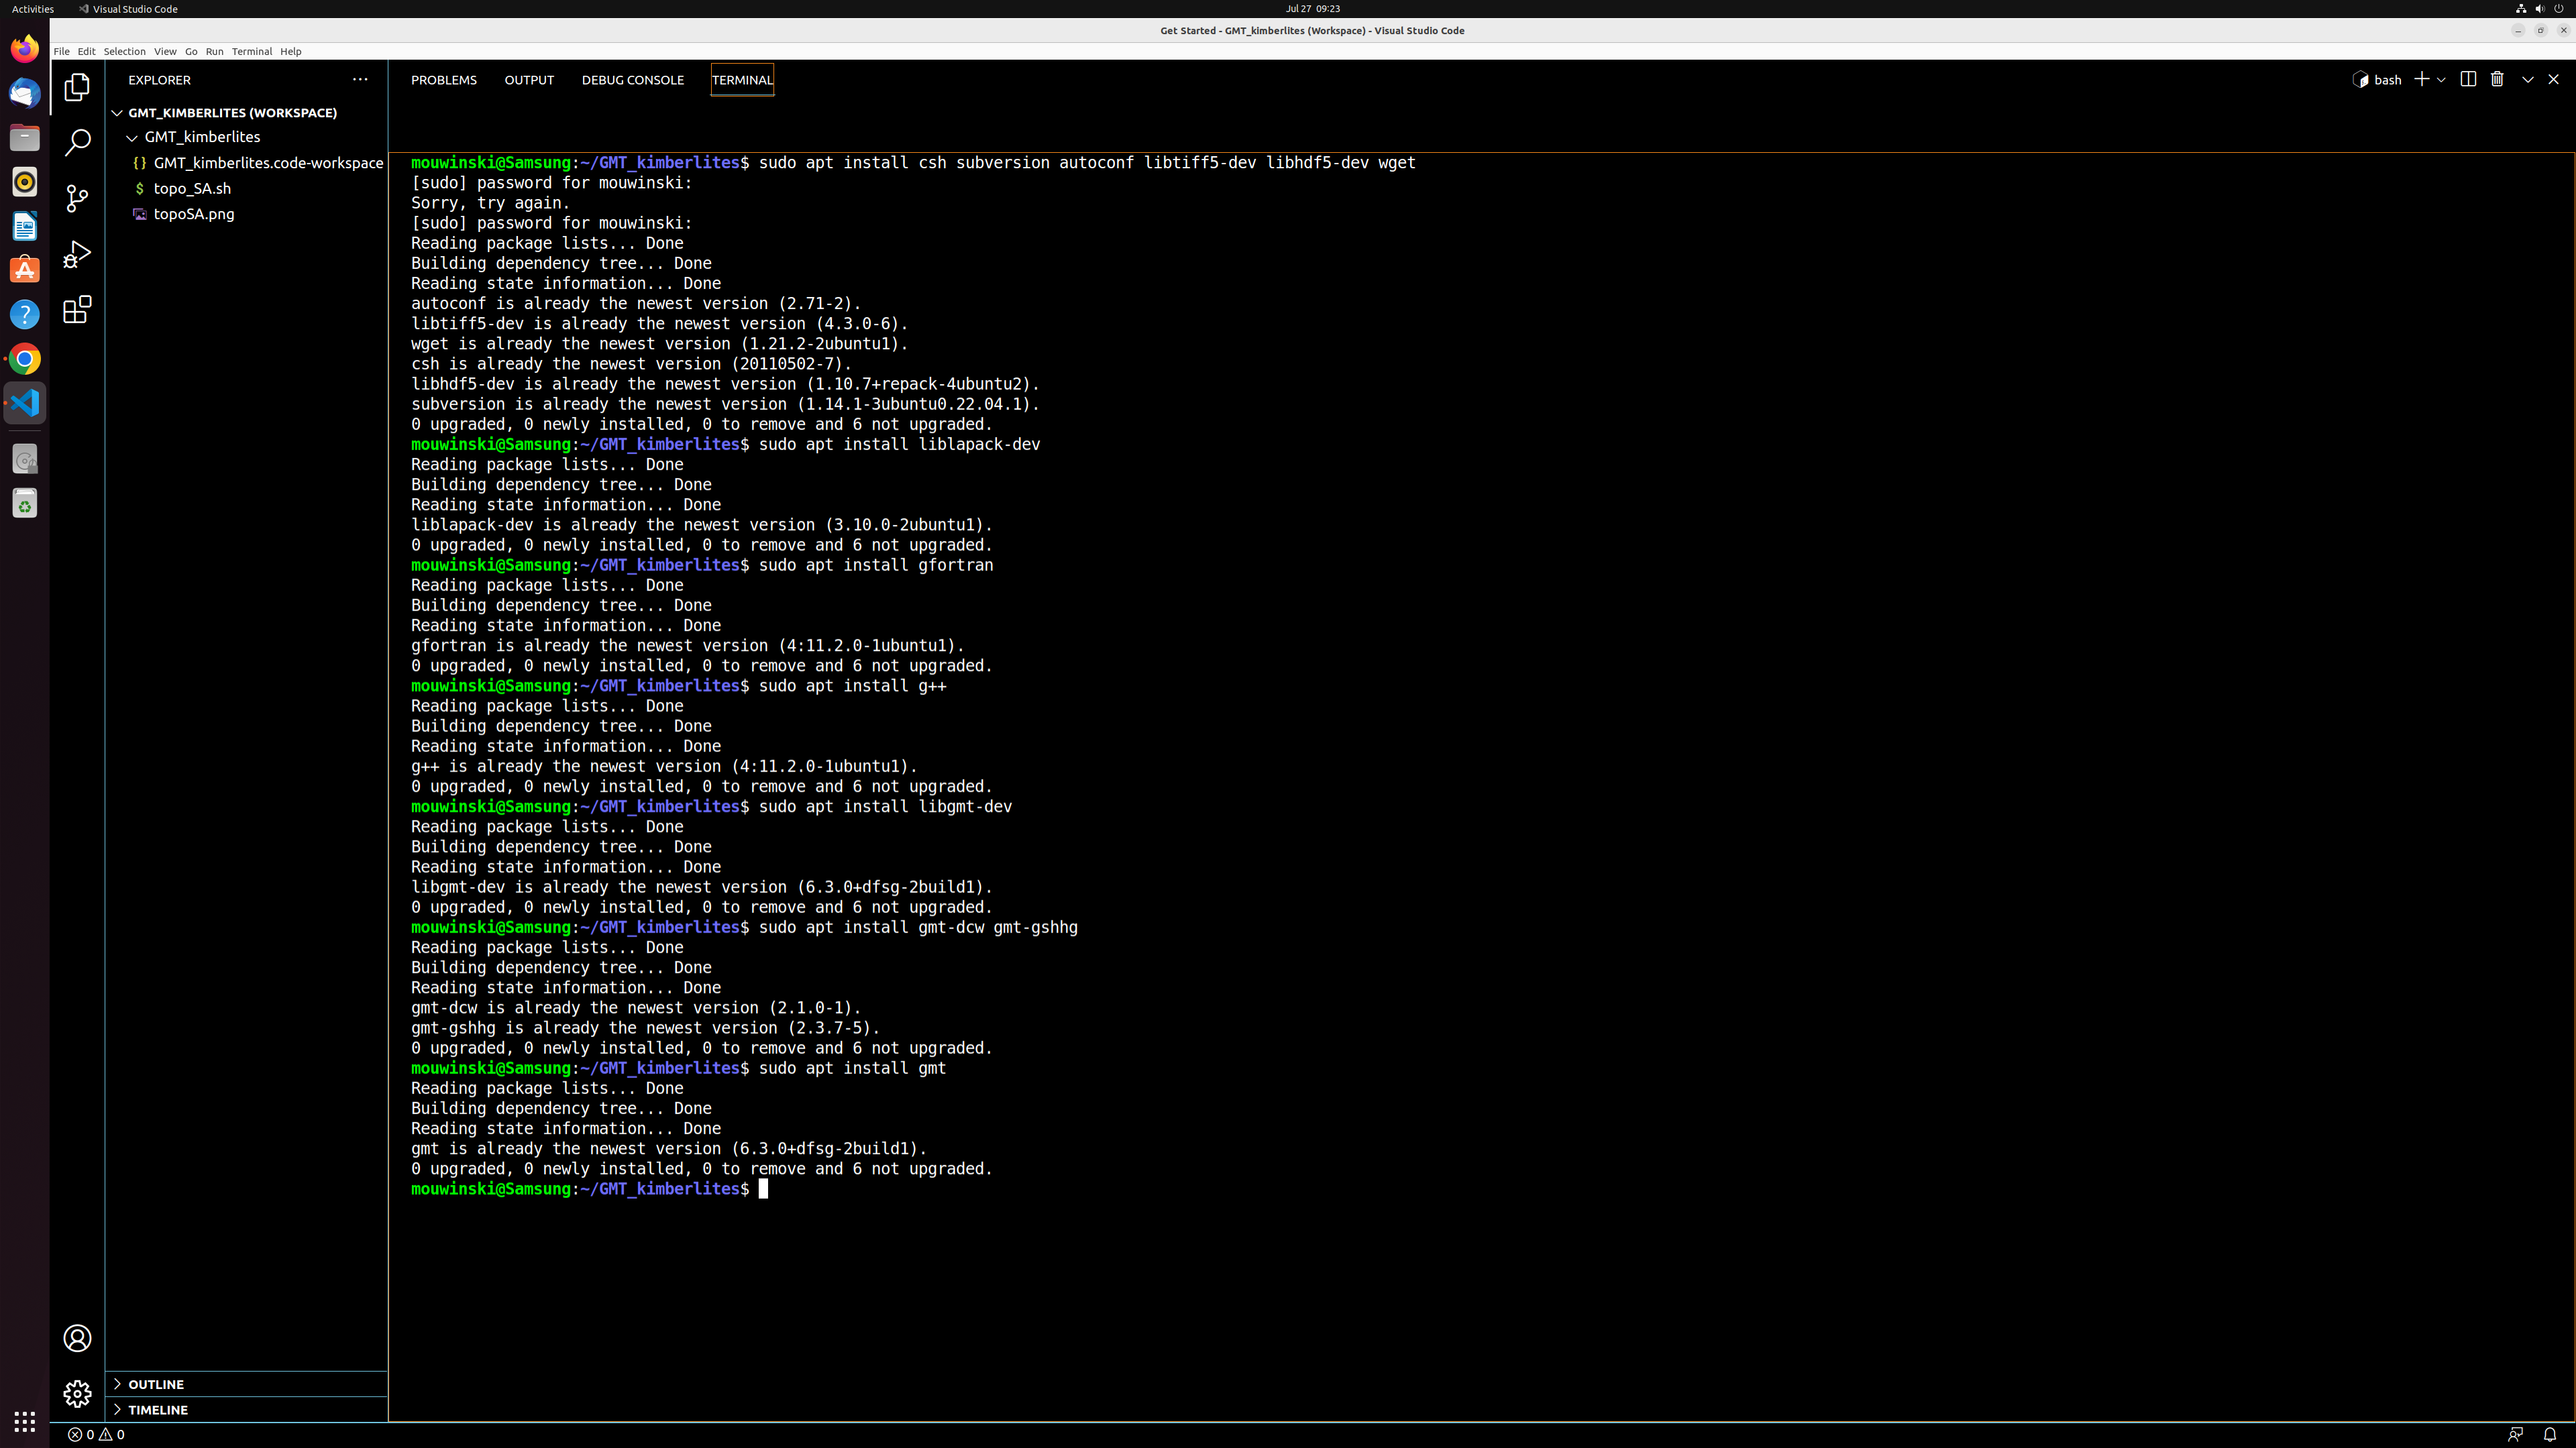Collapse the GMT_kimberlites folder

(132, 137)
